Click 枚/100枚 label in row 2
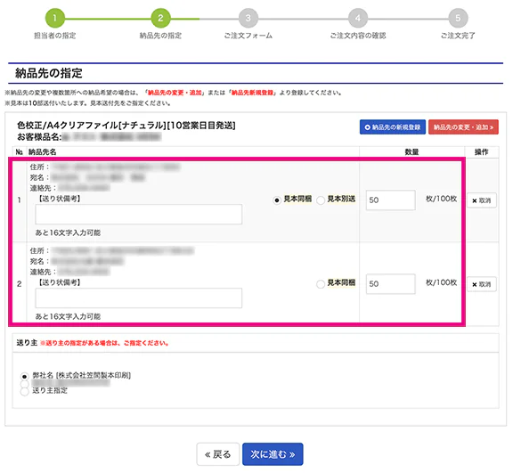The height and width of the screenshot is (473, 513). pyautogui.click(x=441, y=282)
